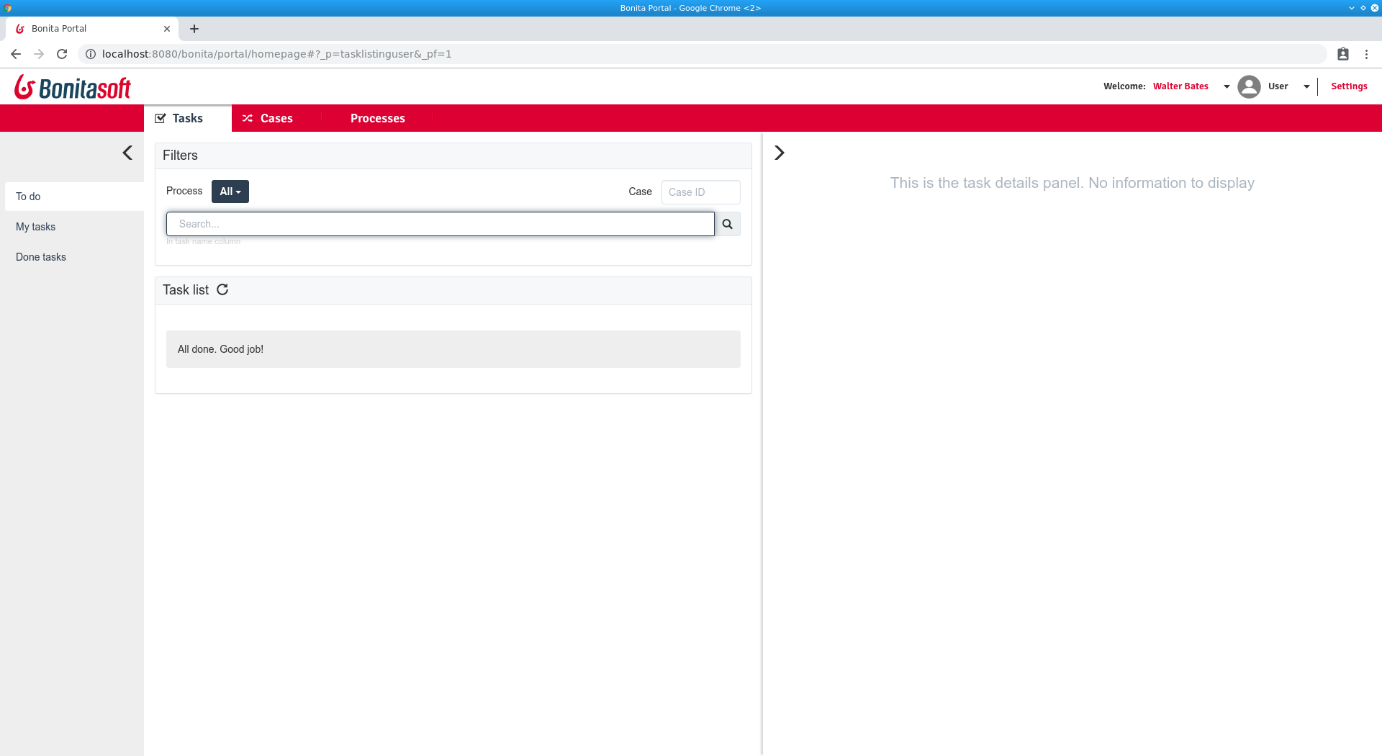
Task: Go back in browser history
Action: pyautogui.click(x=16, y=54)
